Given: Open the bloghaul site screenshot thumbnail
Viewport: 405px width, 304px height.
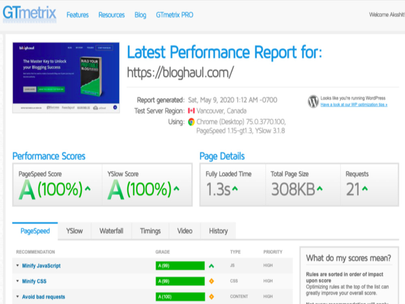Looking at the screenshot, I should tap(66, 77).
